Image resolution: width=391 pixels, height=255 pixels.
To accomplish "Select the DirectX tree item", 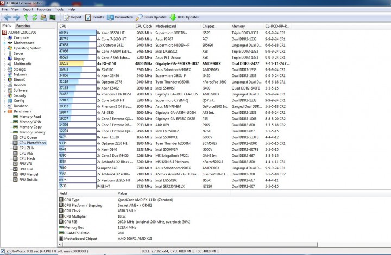I will [x=19, y=80].
